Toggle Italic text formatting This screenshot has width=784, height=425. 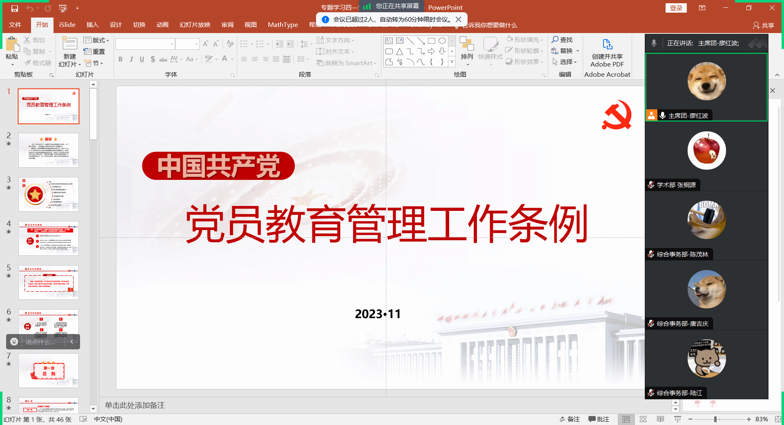click(131, 59)
